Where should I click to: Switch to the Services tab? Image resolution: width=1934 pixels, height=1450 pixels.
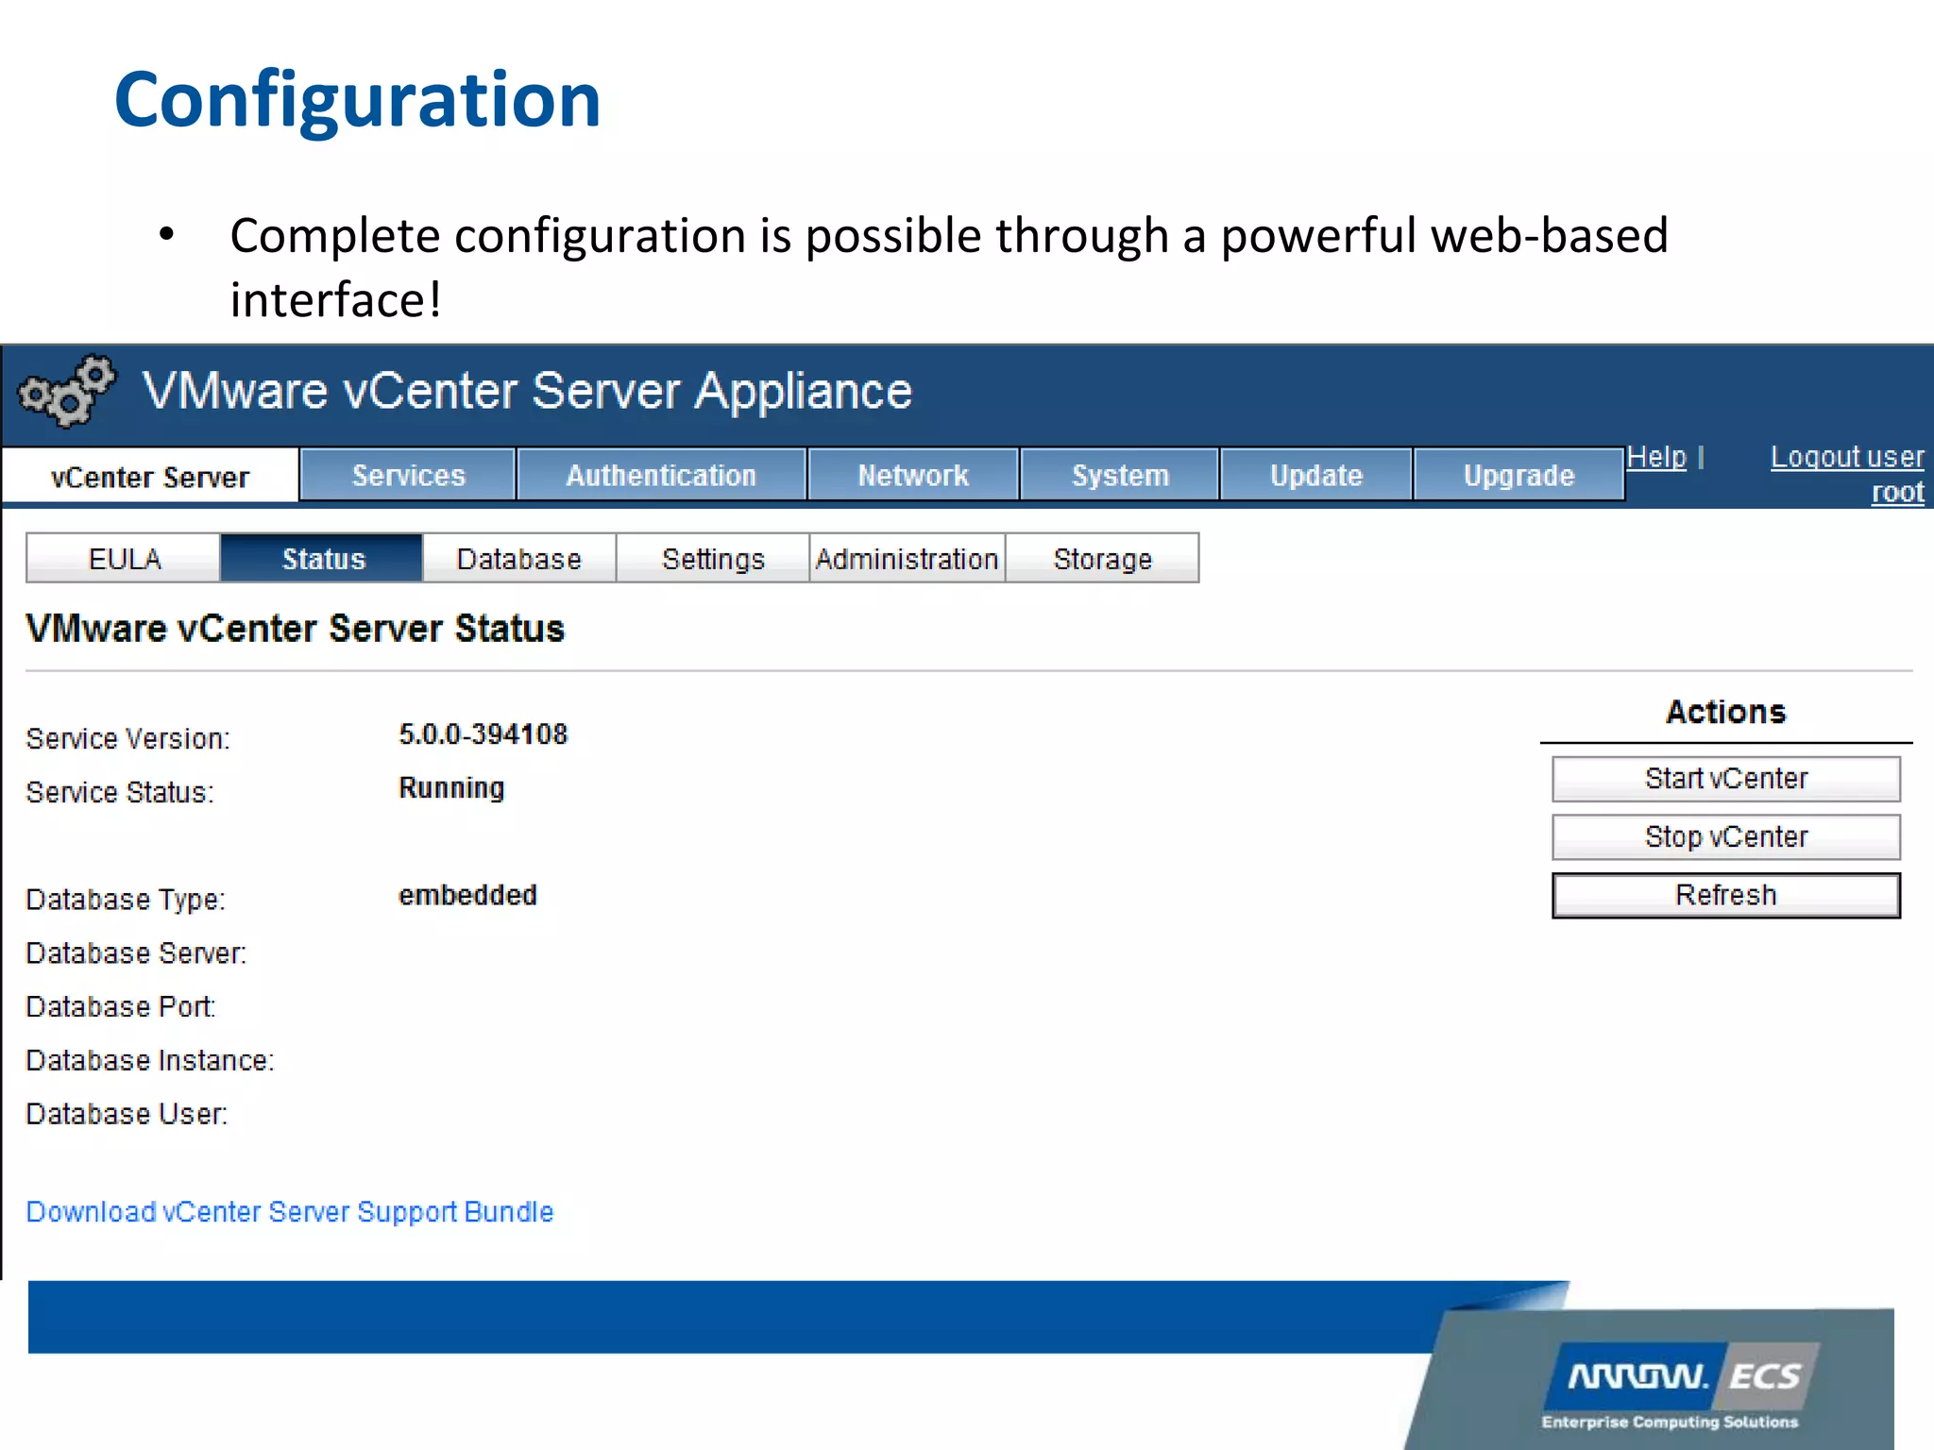tap(408, 475)
